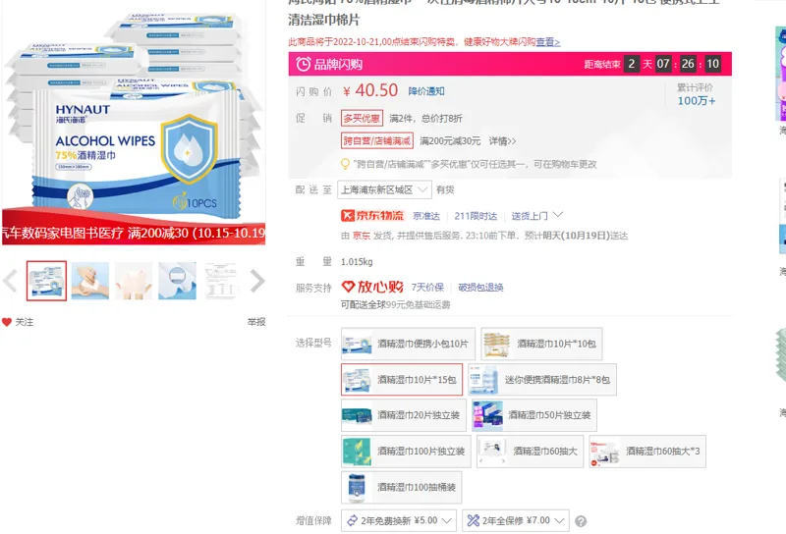The height and width of the screenshot is (534, 786).
Task: Show previous product thumbnails with left arrow
Action: tap(10, 281)
